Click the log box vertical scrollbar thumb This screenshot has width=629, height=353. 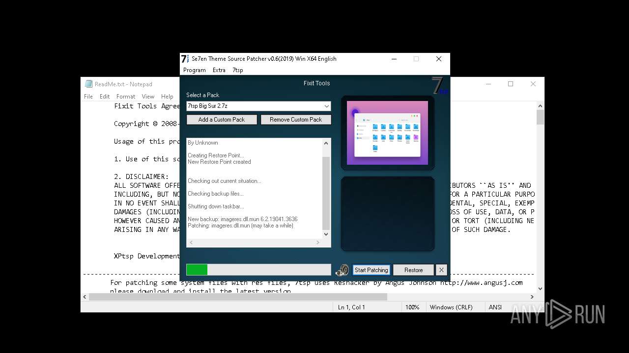click(325, 193)
